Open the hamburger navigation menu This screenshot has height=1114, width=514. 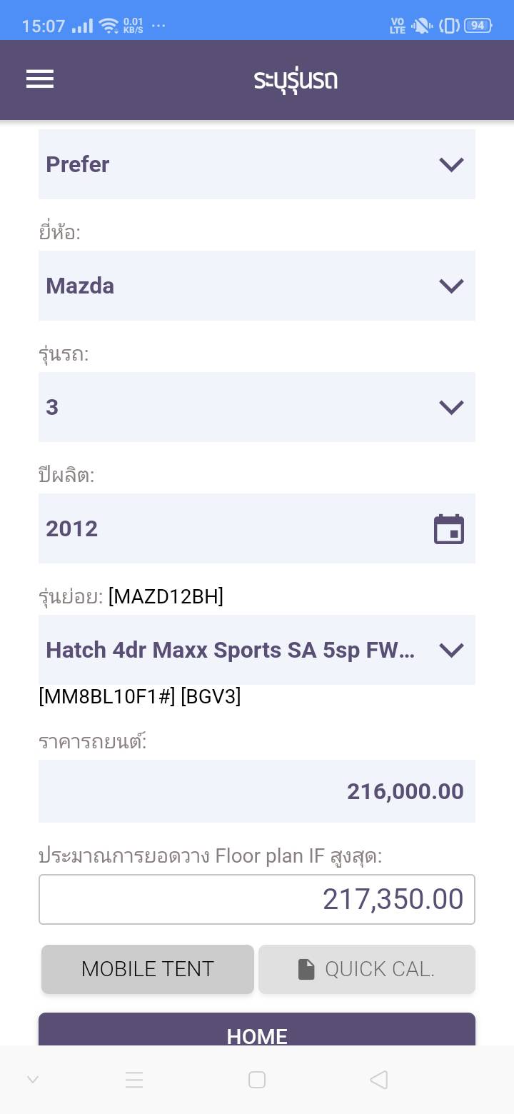(40, 79)
